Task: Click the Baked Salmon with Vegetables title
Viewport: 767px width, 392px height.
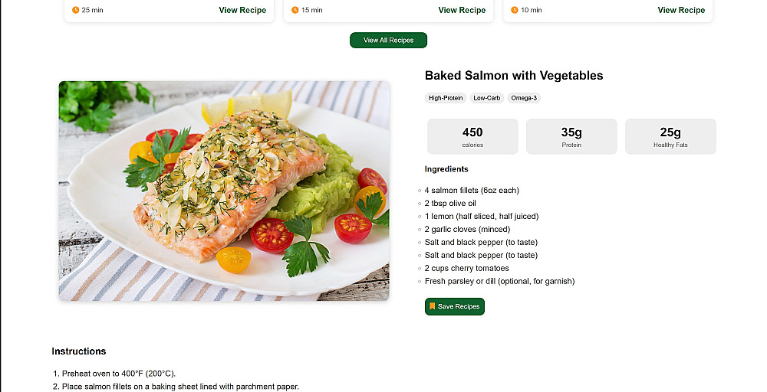Action: pos(514,76)
